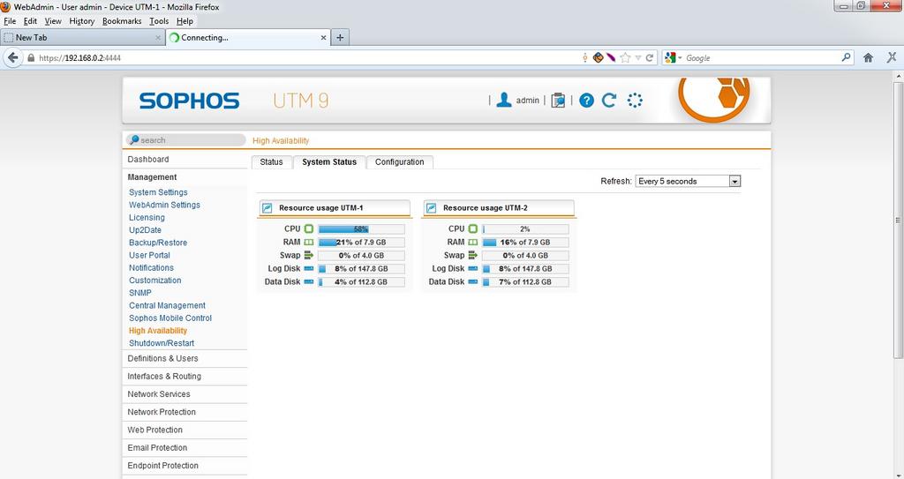Expand Network Services menu section
The image size is (904, 479).
tap(185, 394)
